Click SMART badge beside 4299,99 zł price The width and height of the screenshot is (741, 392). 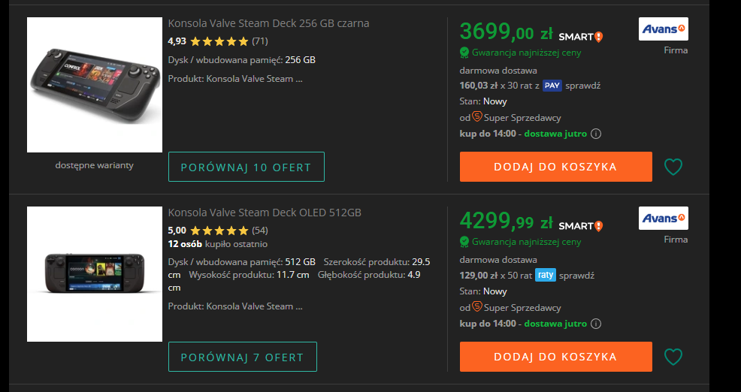(581, 226)
